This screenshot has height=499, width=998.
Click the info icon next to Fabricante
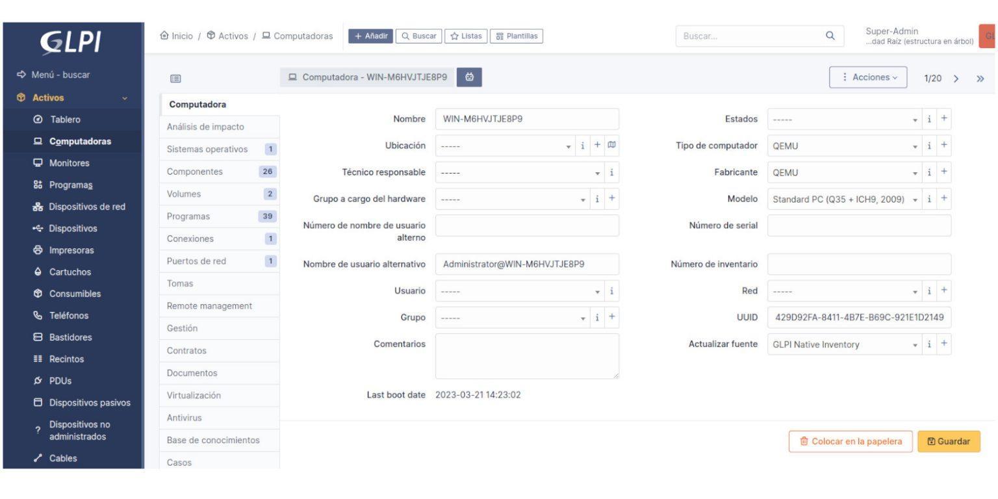927,173
